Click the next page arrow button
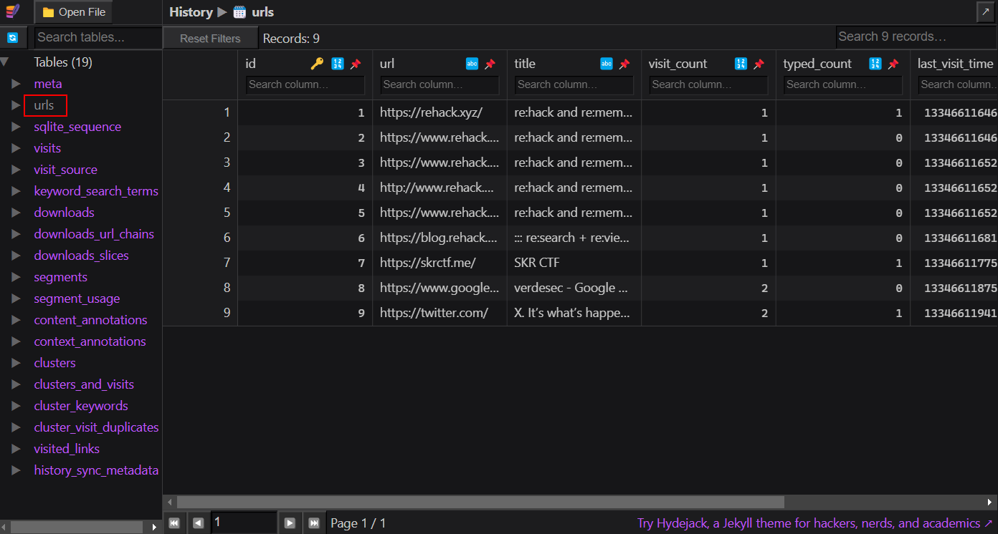The width and height of the screenshot is (998, 534). click(x=290, y=523)
